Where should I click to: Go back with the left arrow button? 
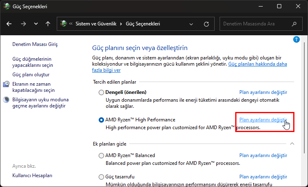coord(9,24)
